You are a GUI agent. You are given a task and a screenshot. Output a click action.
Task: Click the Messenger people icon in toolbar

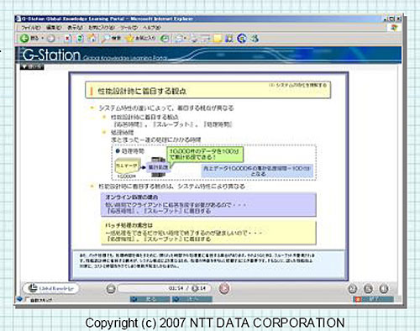click(x=255, y=39)
